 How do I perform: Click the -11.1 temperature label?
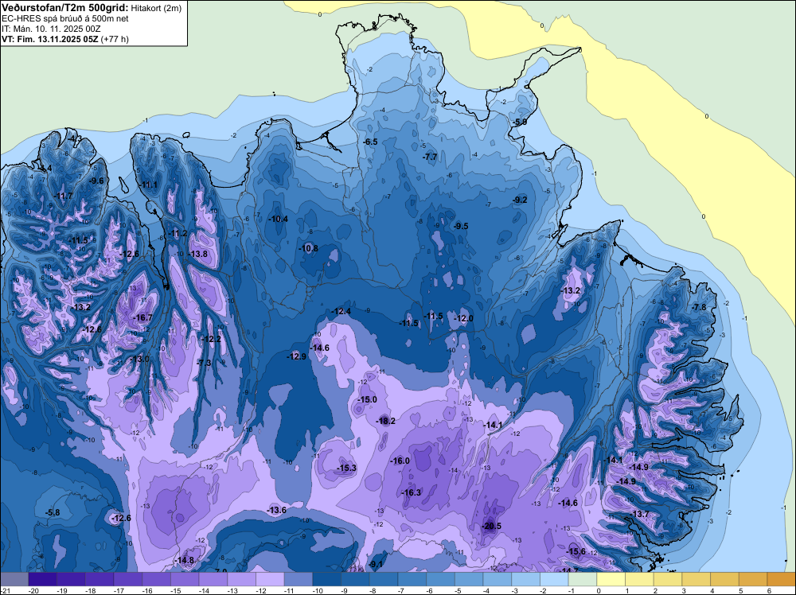(149, 185)
